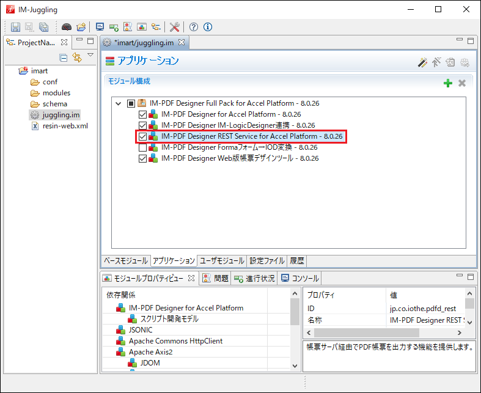This screenshot has height=393, width=481.
Task: Minimize the bottom property view pane
Action: point(459,276)
